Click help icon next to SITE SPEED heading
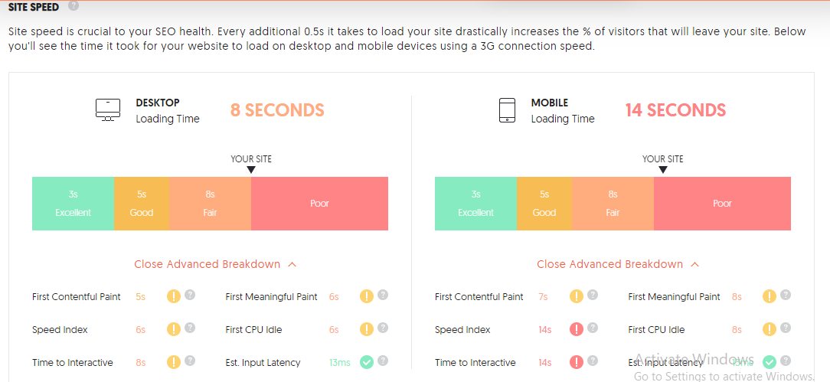 74,6
